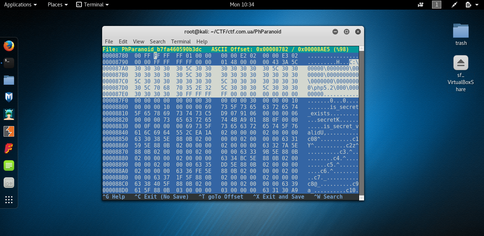Image resolution: width=484 pixels, height=236 pixels.
Task: Open the View menu in terminal
Action: coord(138,42)
